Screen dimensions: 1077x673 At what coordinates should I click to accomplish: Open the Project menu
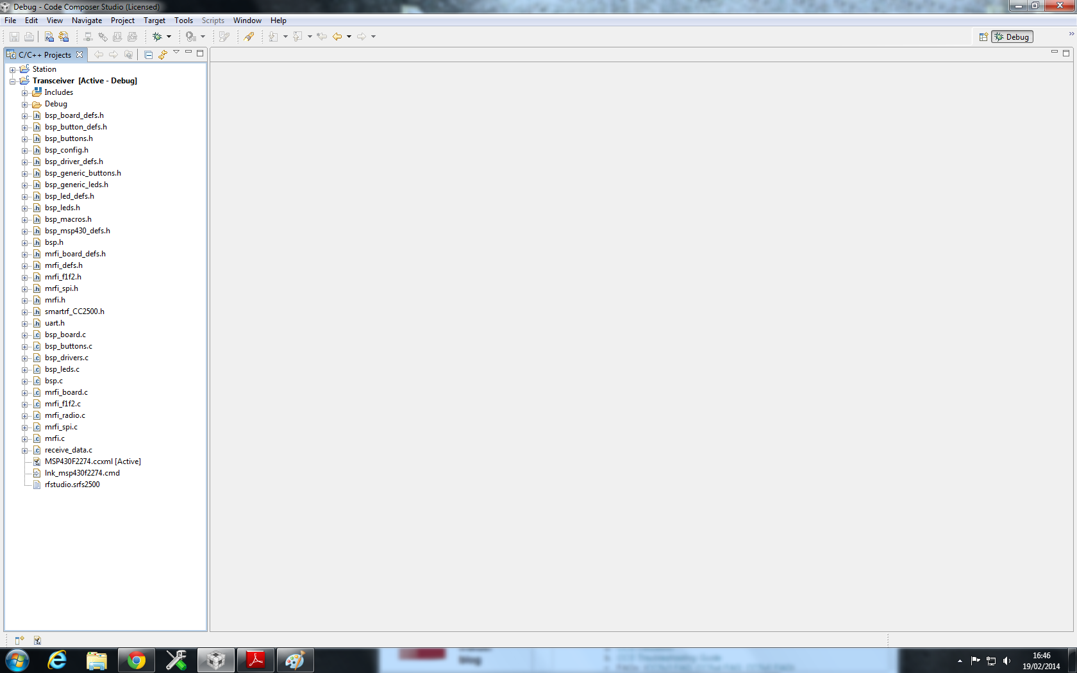pyautogui.click(x=122, y=21)
